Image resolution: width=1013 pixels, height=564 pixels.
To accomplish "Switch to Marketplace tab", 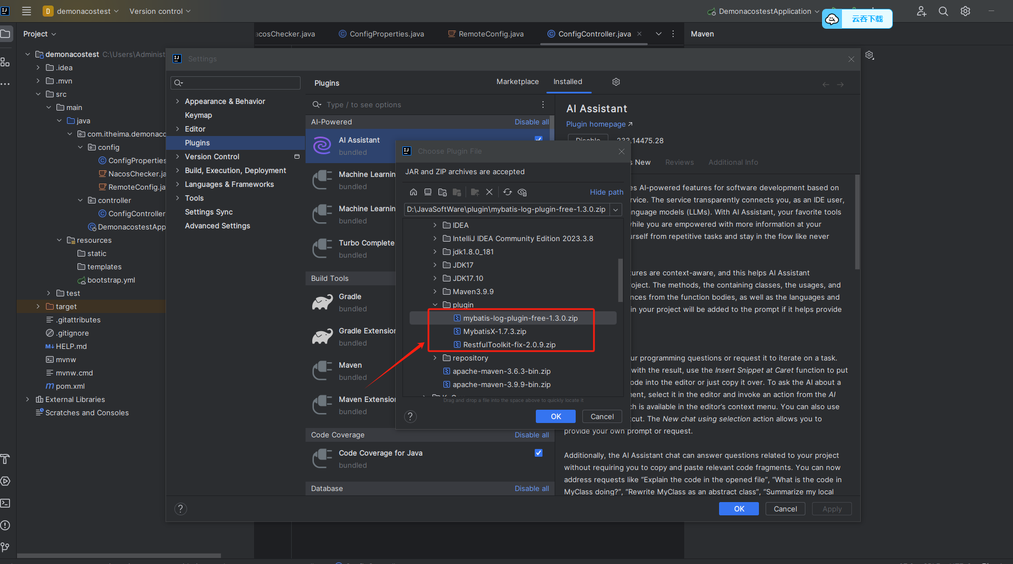I will click(518, 81).
